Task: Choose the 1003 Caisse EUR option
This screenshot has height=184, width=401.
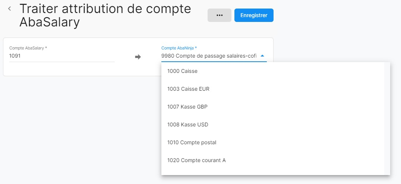Action: (x=186, y=89)
